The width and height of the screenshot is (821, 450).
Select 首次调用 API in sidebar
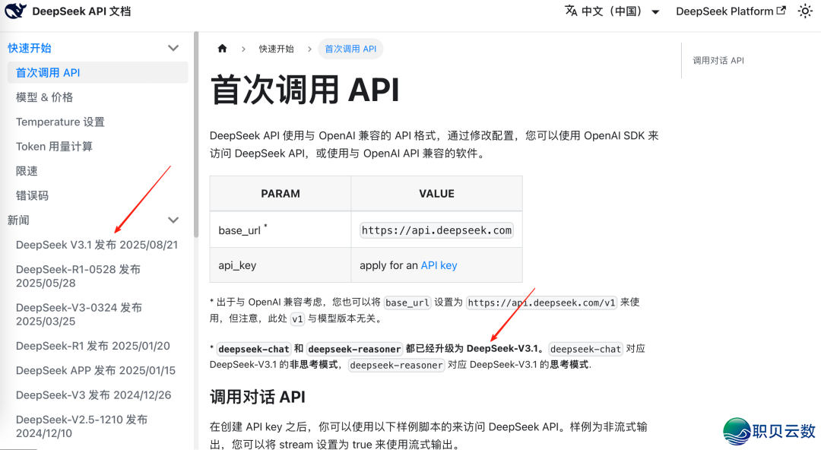98,73
